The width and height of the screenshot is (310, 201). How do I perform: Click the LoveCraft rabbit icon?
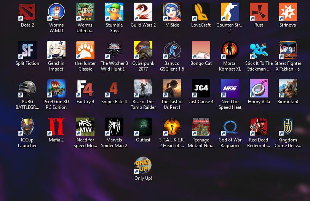coord(201,12)
